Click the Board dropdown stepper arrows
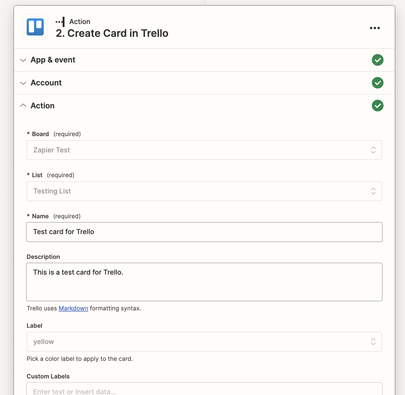The image size is (405, 395). tap(373, 150)
